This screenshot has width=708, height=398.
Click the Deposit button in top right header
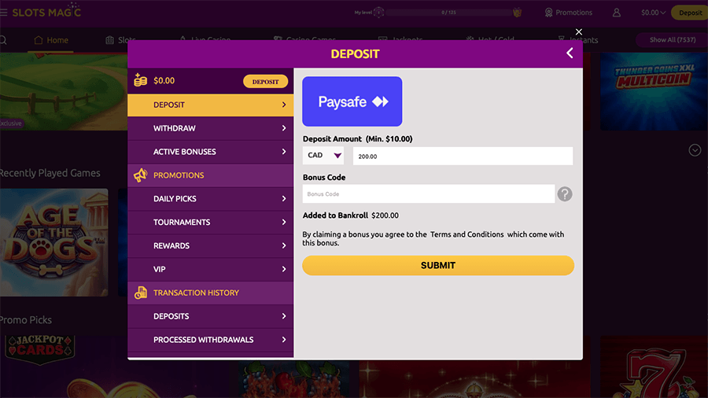(x=689, y=13)
